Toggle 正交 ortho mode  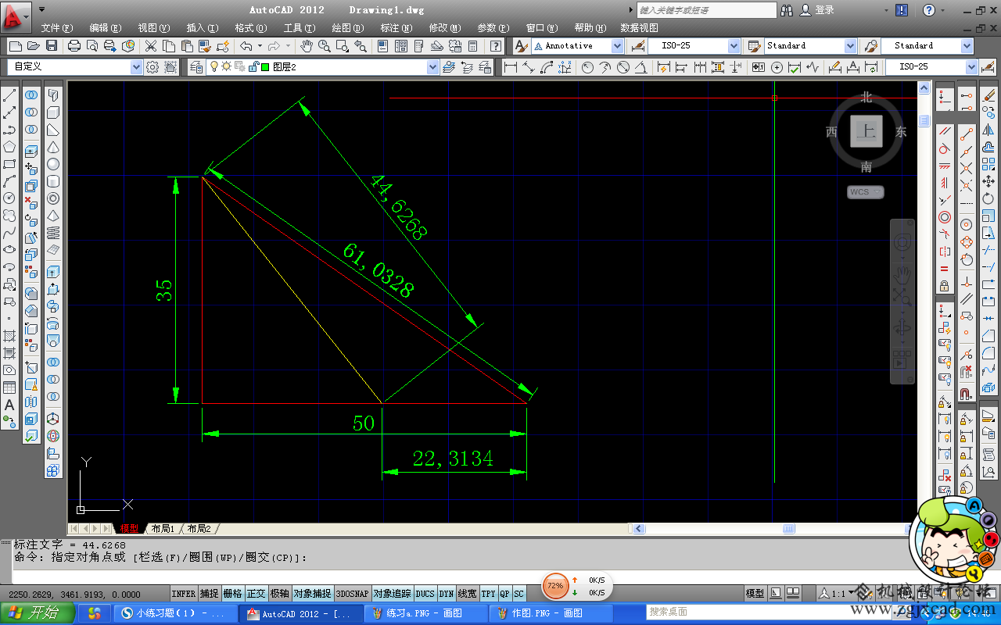pos(257,594)
